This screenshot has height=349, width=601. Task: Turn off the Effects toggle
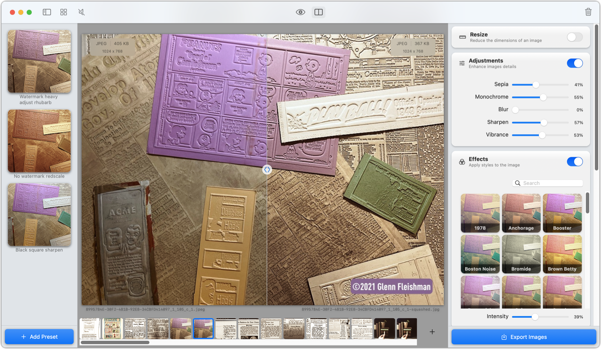click(575, 162)
